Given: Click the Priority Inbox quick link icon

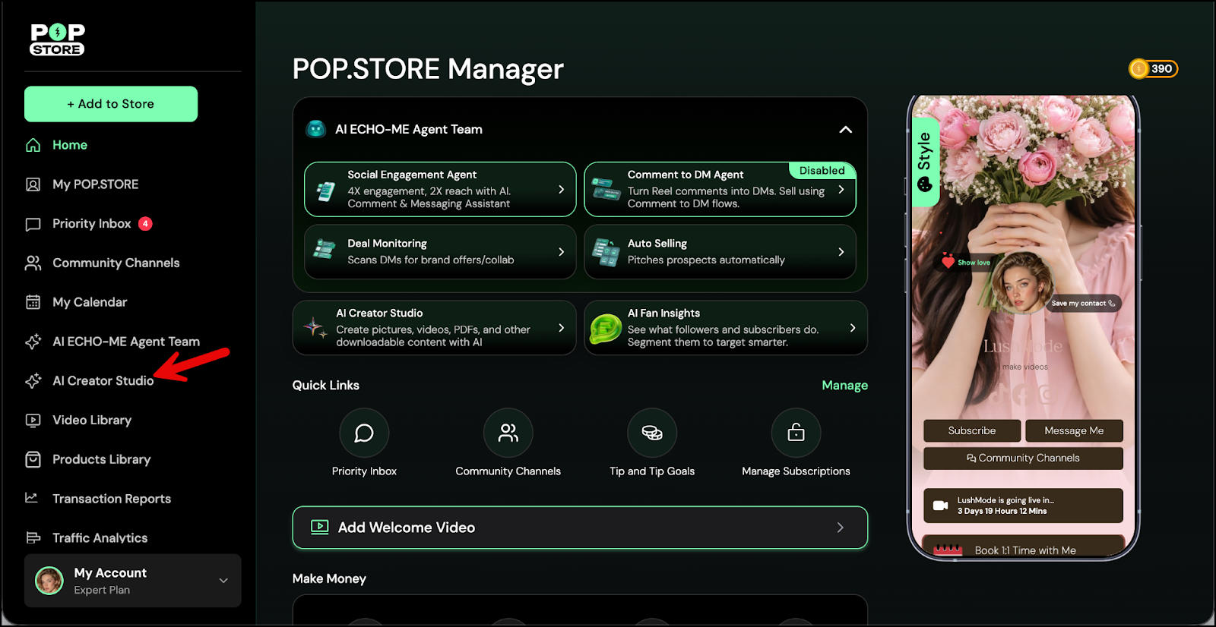Looking at the screenshot, I should coord(364,433).
